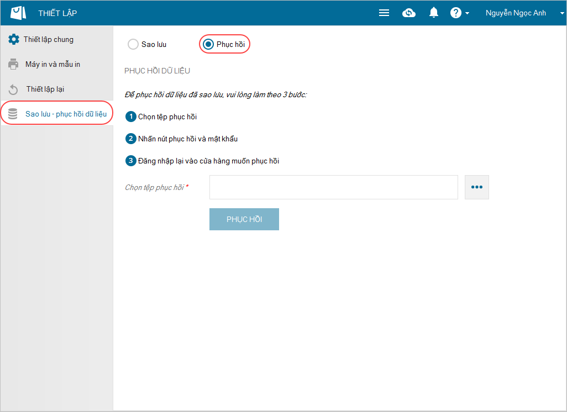Select the Phục hồi radio button
The height and width of the screenshot is (412, 567).
(x=208, y=44)
